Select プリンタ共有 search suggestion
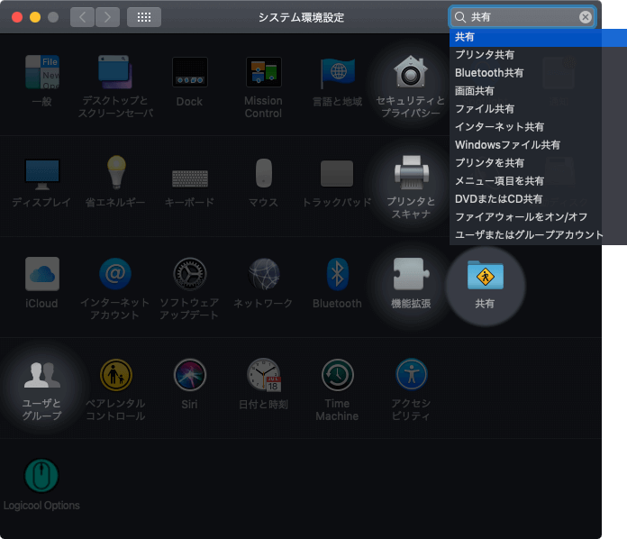This screenshot has width=627, height=539. pos(538,55)
